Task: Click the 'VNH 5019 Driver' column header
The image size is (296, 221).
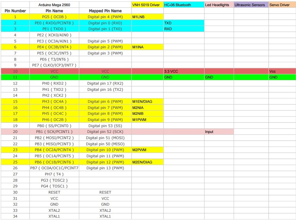Action: point(148,5)
